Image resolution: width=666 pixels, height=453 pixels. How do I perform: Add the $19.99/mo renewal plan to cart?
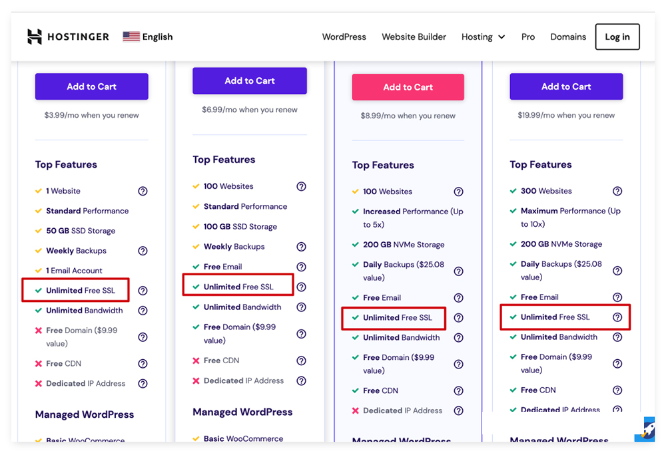tap(566, 86)
